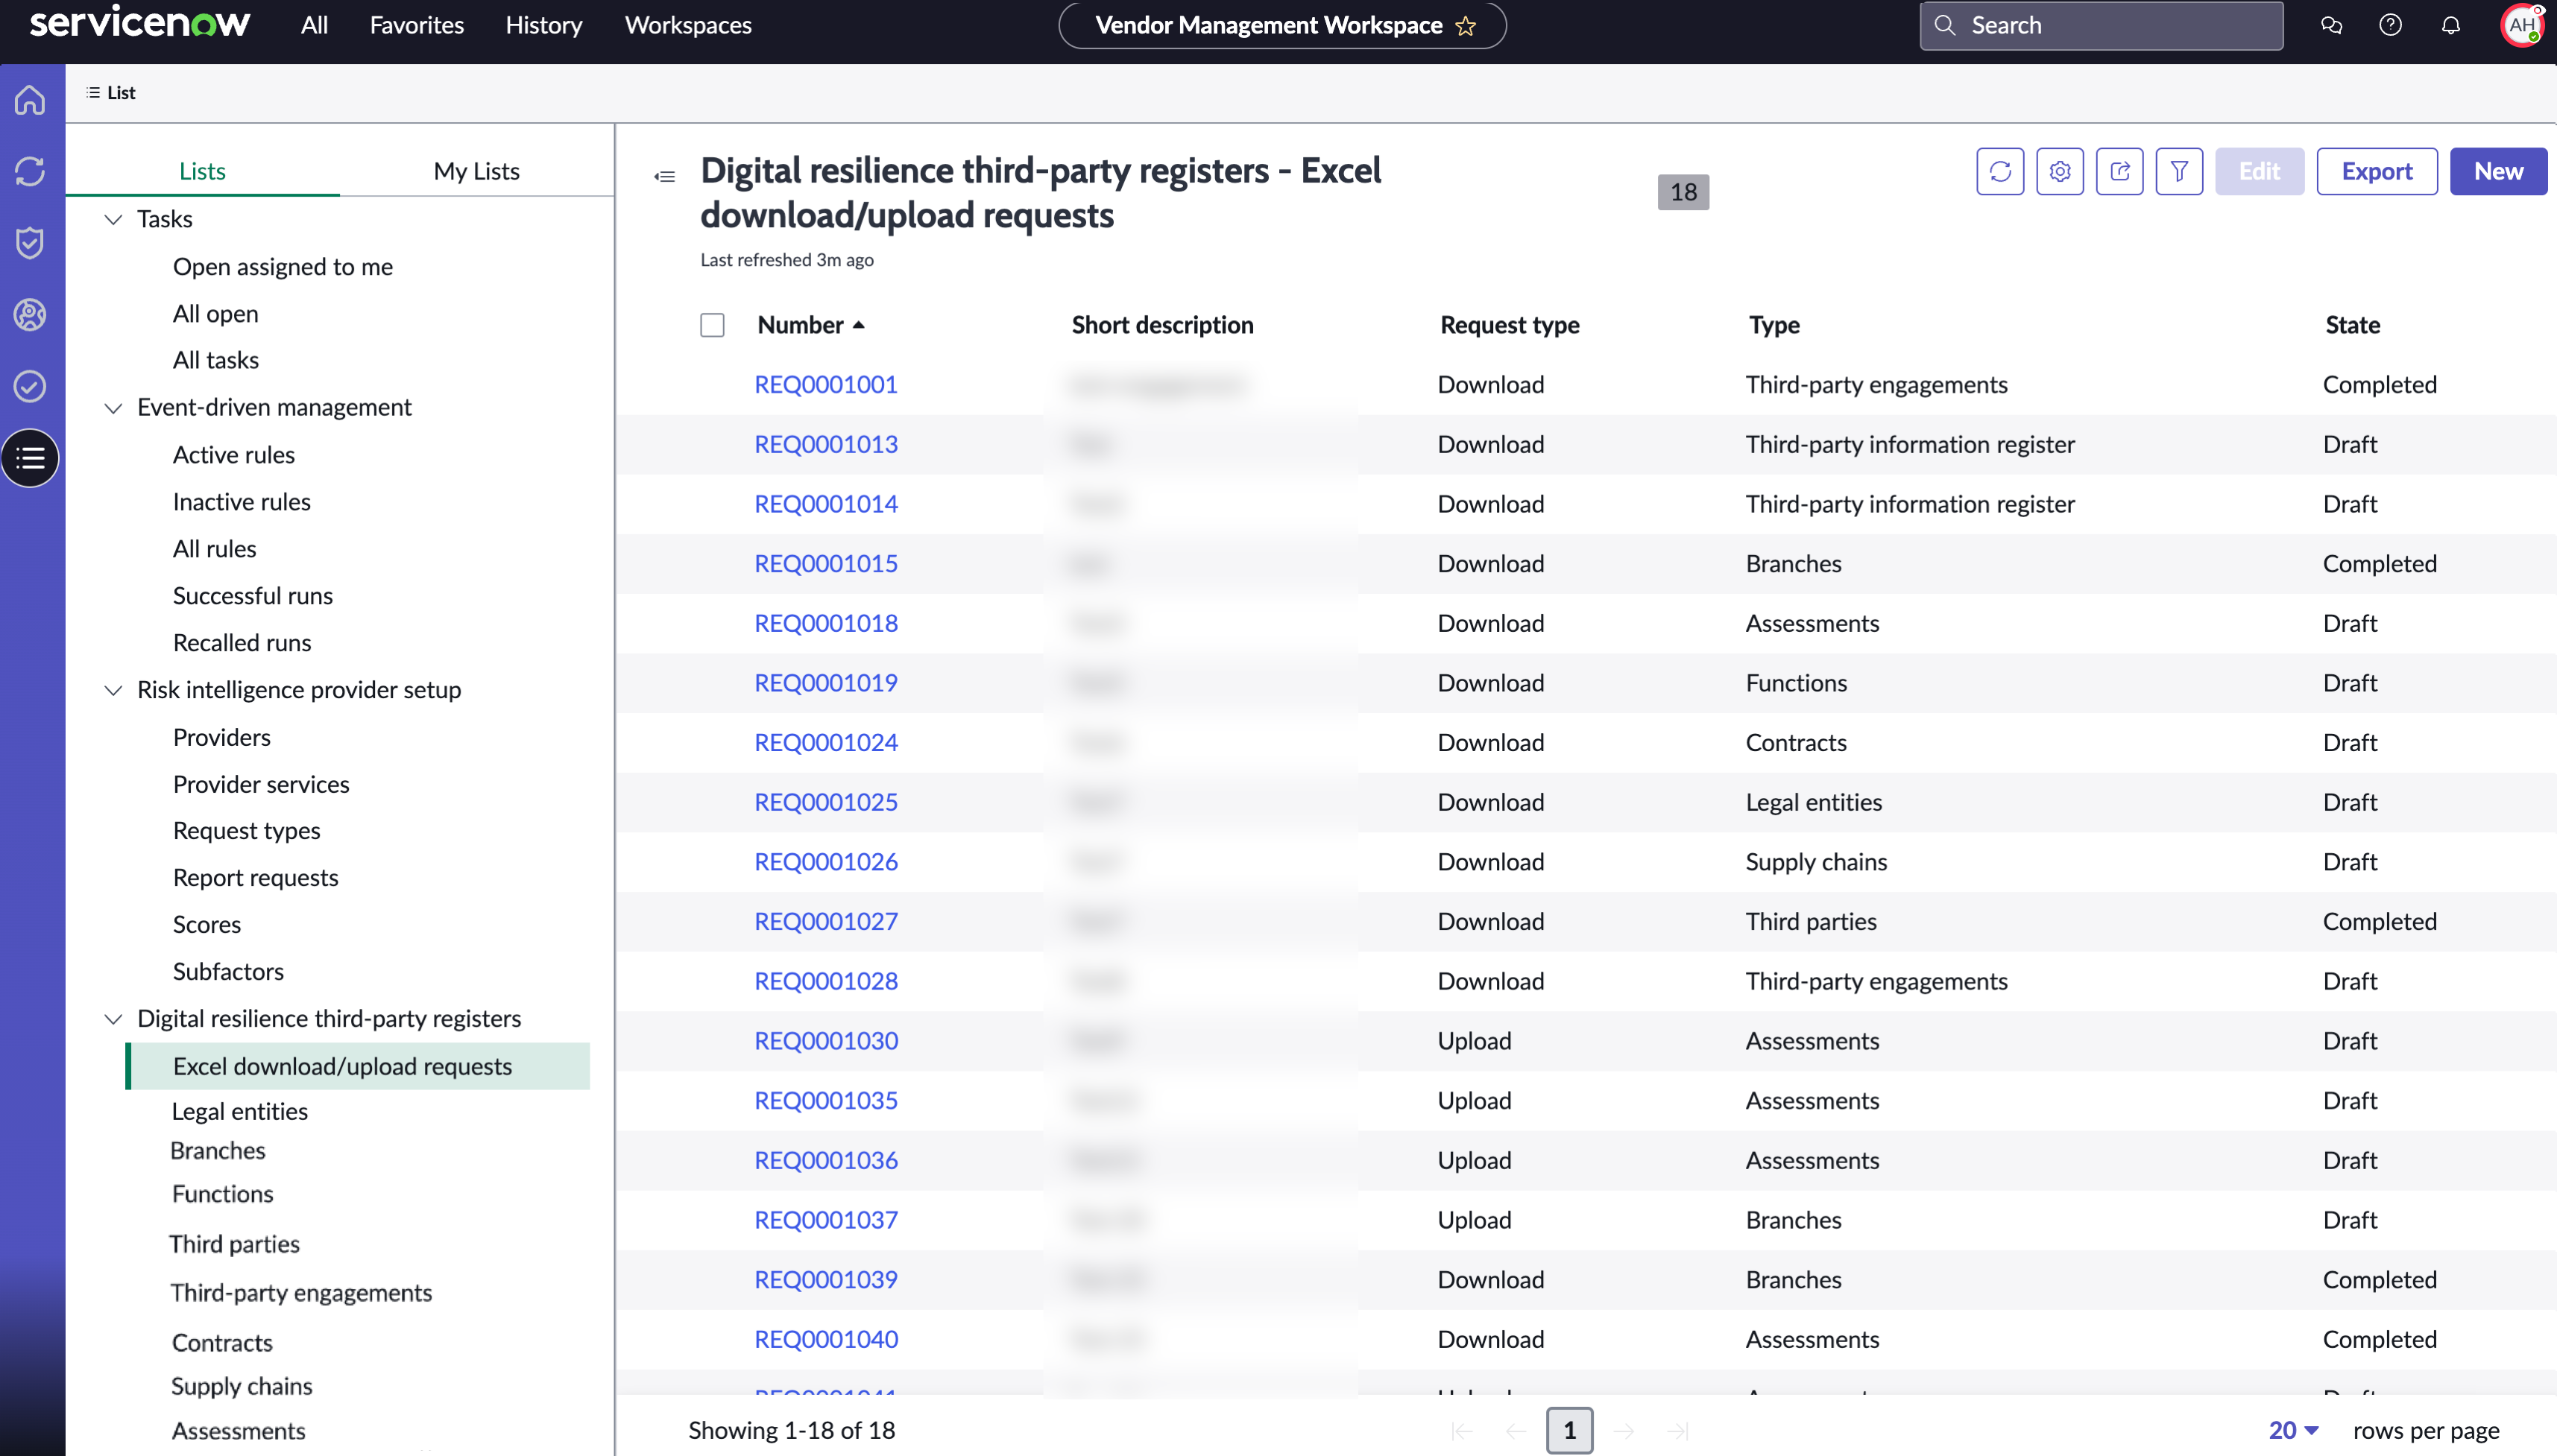
Task: Open the filter funnel
Action: tap(2179, 171)
